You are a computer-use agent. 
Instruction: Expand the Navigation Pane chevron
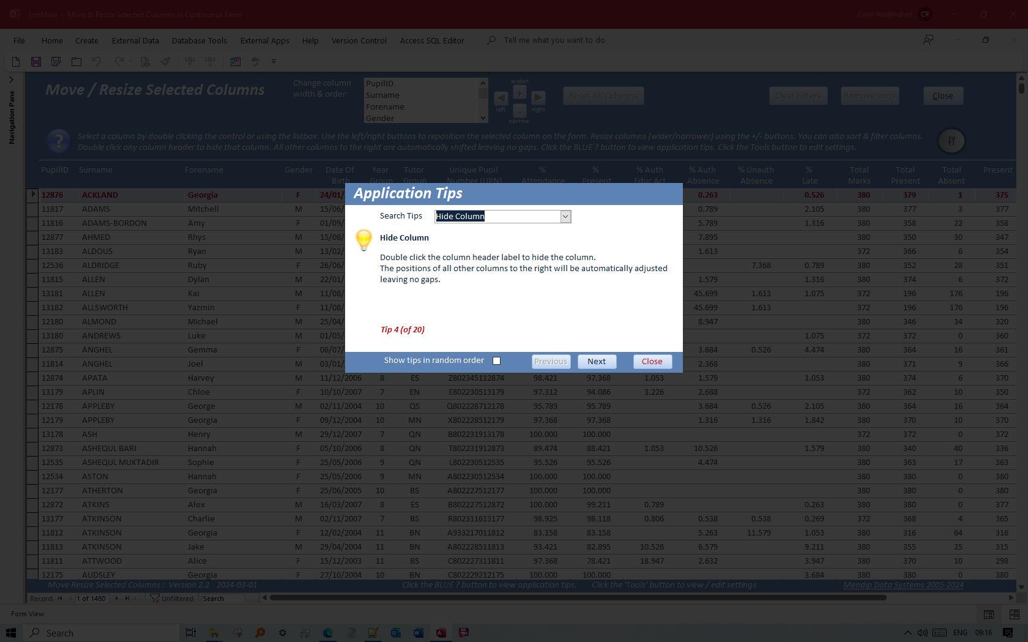coord(11,80)
